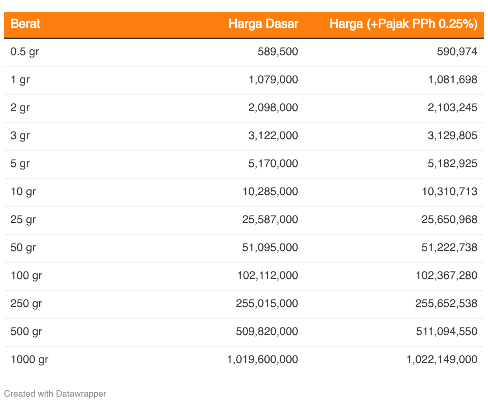Viewport: 488px width, 403px height.
Task: Select the 100 gr row label
Action: click(26, 276)
